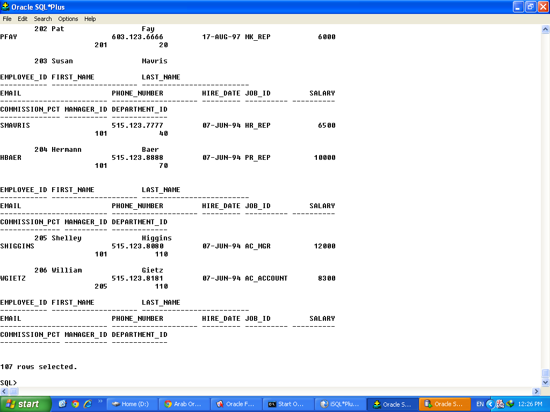
Task: Launch Chrome from the quick launch bar
Action: pos(75,404)
